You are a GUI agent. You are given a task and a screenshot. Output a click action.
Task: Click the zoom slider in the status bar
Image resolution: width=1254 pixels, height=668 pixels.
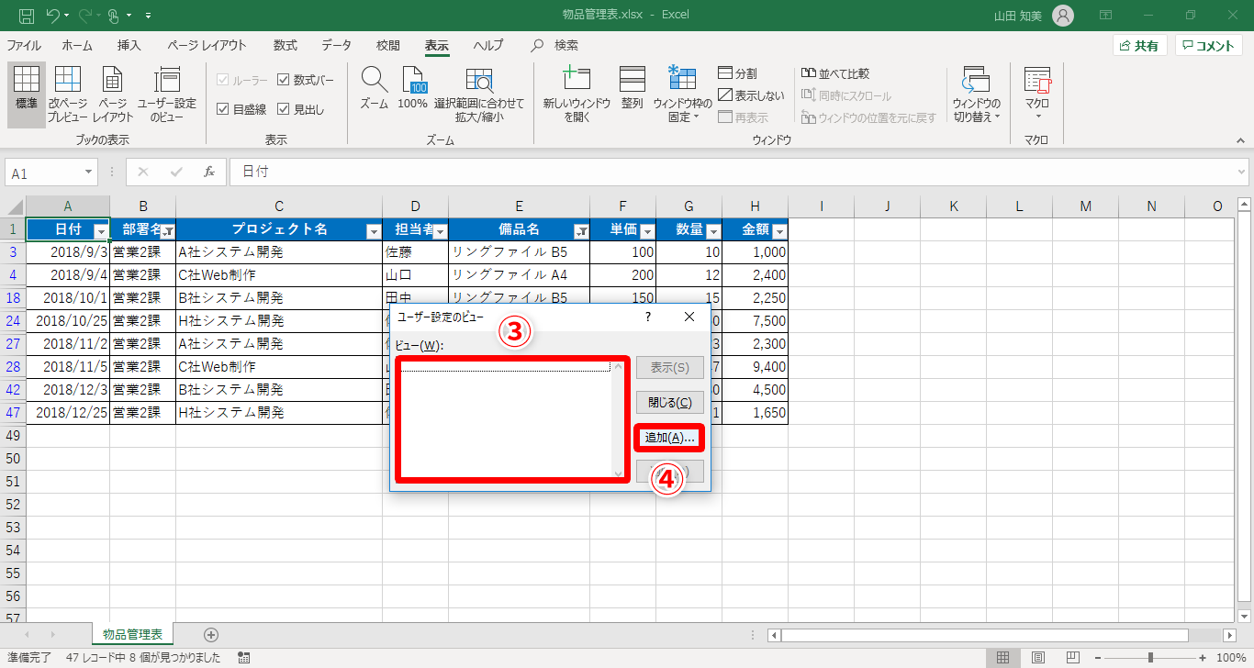(1150, 657)
